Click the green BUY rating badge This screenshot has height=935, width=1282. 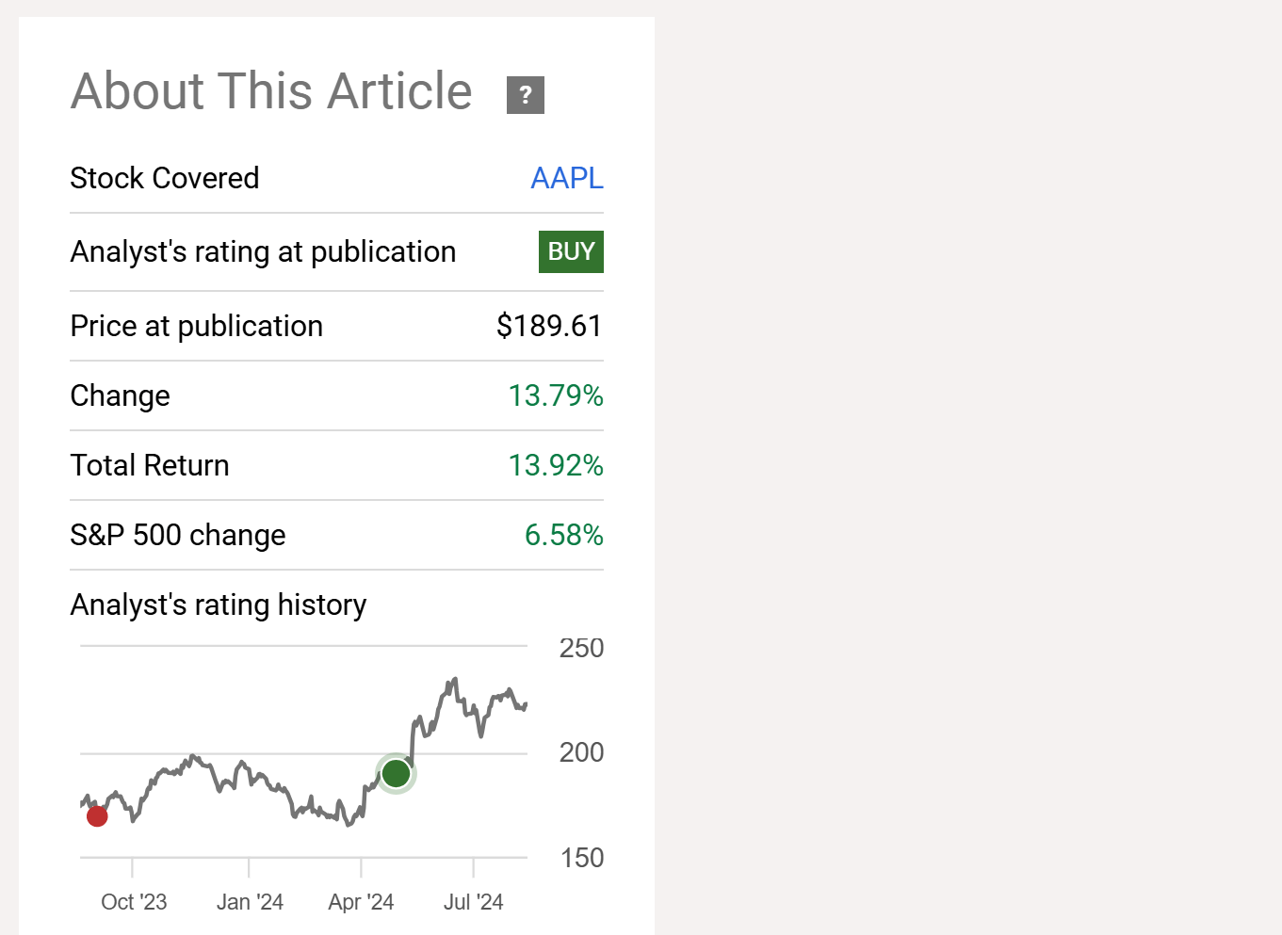point(571,252)
